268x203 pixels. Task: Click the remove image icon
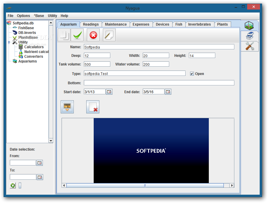click(93, 107)
